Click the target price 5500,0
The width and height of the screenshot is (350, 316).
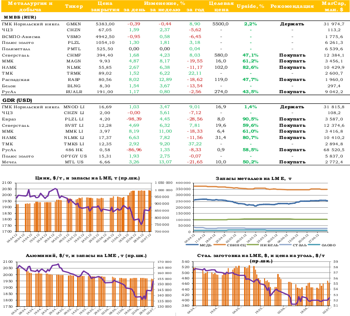point(221,24)
